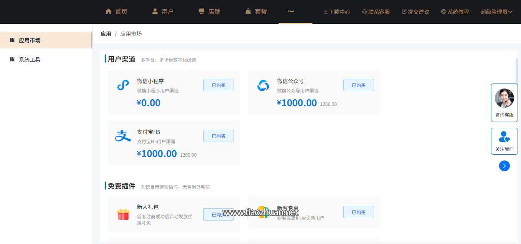
Task: Click 已购买 button for 微信公众号
Action: tap(358, 85)
